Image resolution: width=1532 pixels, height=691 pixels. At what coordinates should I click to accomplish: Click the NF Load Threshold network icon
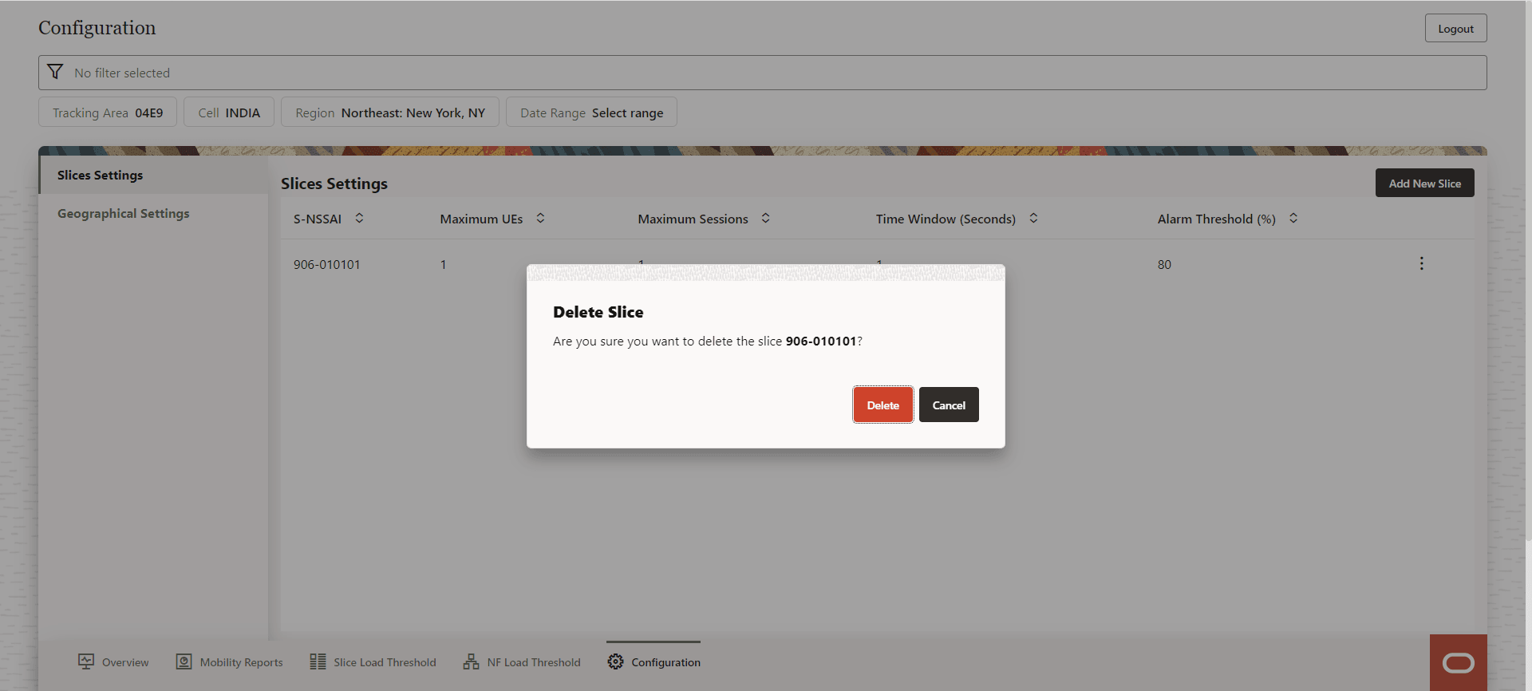[x=471, y=661]
